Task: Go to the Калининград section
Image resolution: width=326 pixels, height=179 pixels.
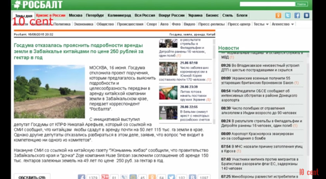Action: point(119,16)
